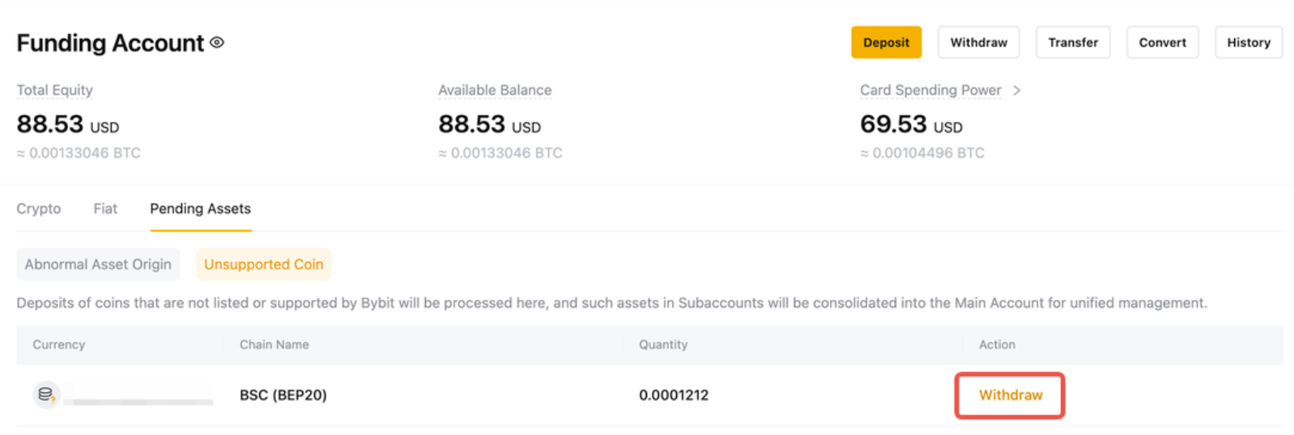Open Withdraw from the top button row
This screenshot has width=1294, height=435.
(x=978, y=42)
